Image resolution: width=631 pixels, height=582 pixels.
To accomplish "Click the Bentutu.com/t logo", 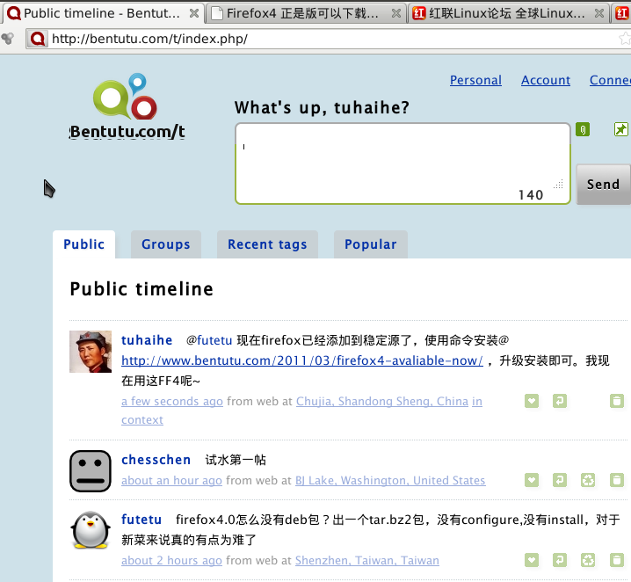I will (127, 106).
